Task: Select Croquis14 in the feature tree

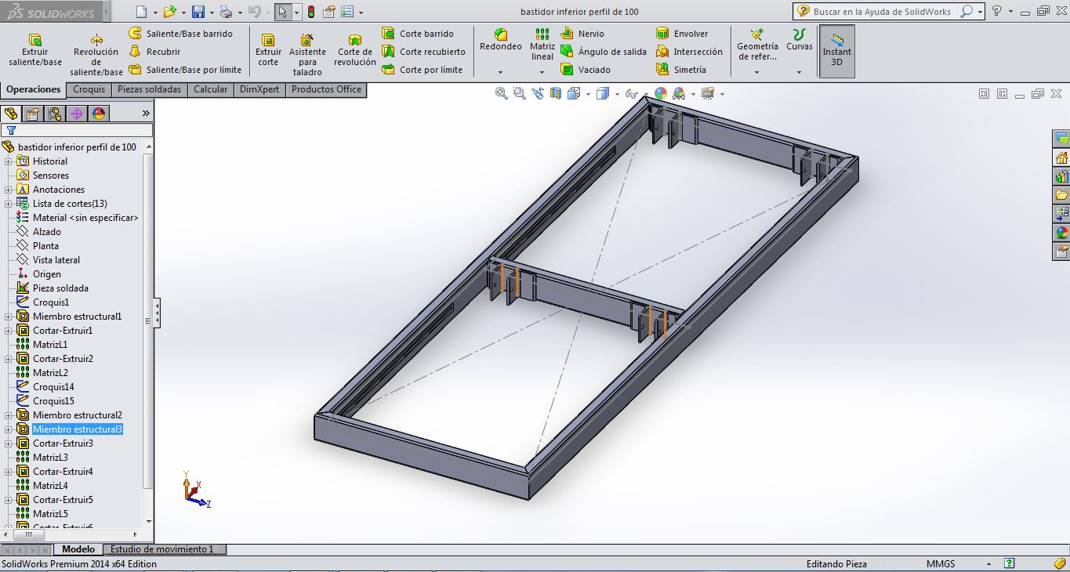Action: [53, 387]
